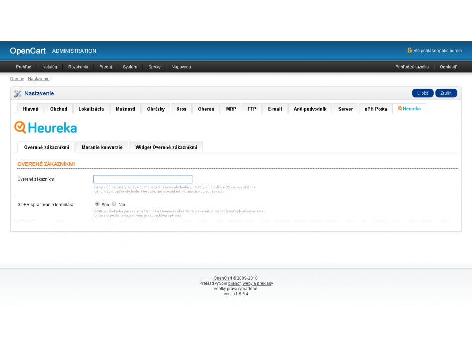Image resolution: width=472 pixels, height=348 pixels.
Task: Switch to the Server tab
Action: pyautogui.click(x=346, y=109)
